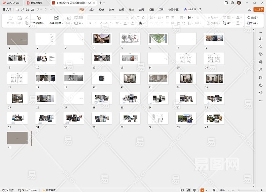Click the orange Share (分享) button
The height and width of the screenshot is (192, 266).
259,10
